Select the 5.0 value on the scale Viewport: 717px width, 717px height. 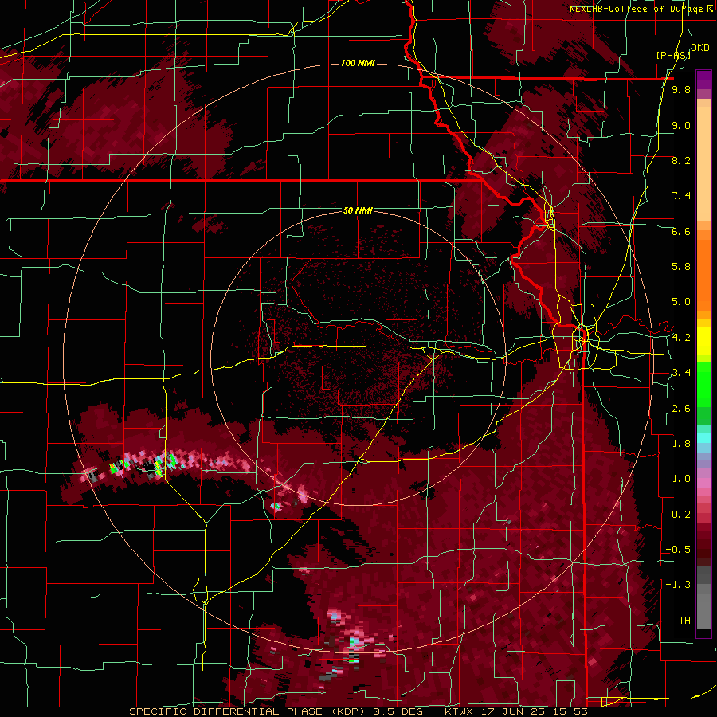(681, 302)
